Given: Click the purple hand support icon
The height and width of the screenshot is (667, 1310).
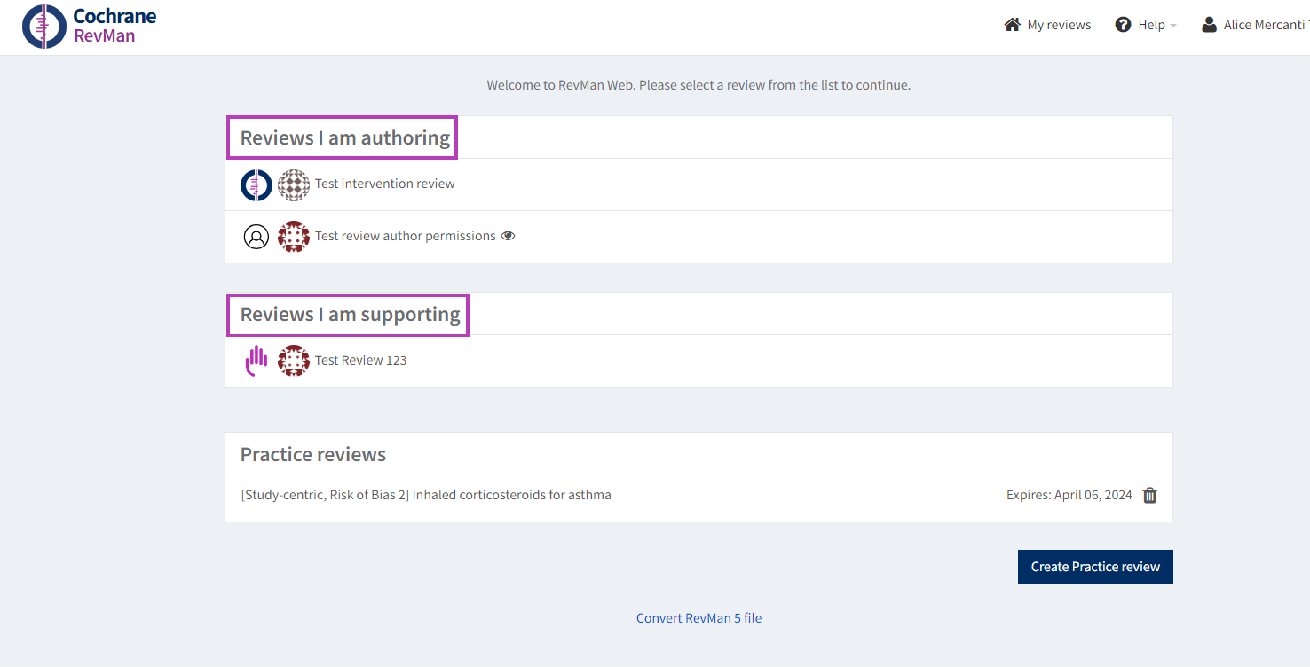Looking at the screenshot, I should [x=256, y=360].
